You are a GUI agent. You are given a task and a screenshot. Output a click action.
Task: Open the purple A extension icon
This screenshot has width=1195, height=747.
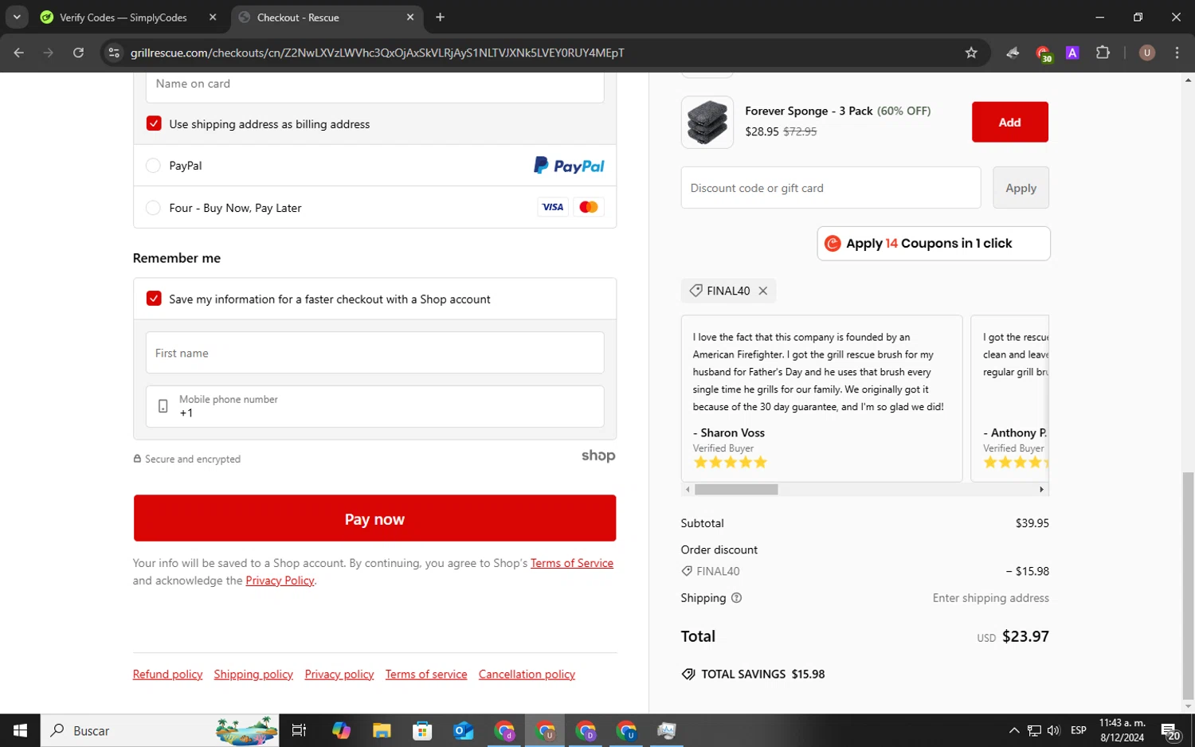pos(1072,53)
